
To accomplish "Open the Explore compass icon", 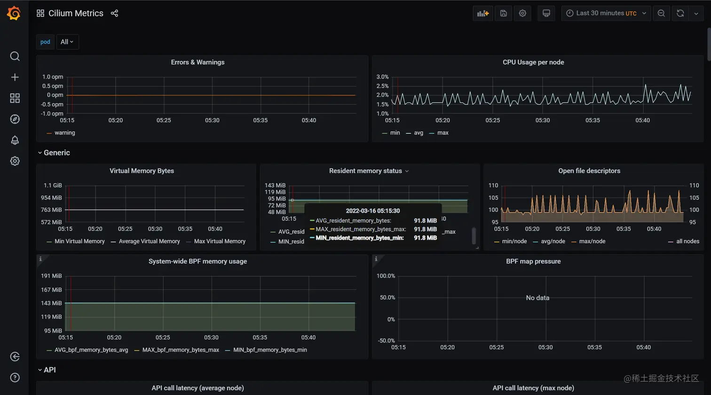I will click(x=15, y=119).
